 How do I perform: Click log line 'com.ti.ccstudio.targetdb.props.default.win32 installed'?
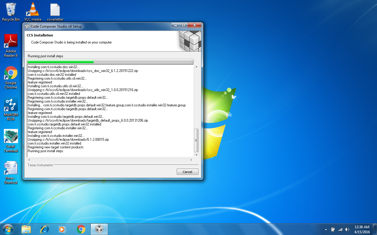pos(65,124)
